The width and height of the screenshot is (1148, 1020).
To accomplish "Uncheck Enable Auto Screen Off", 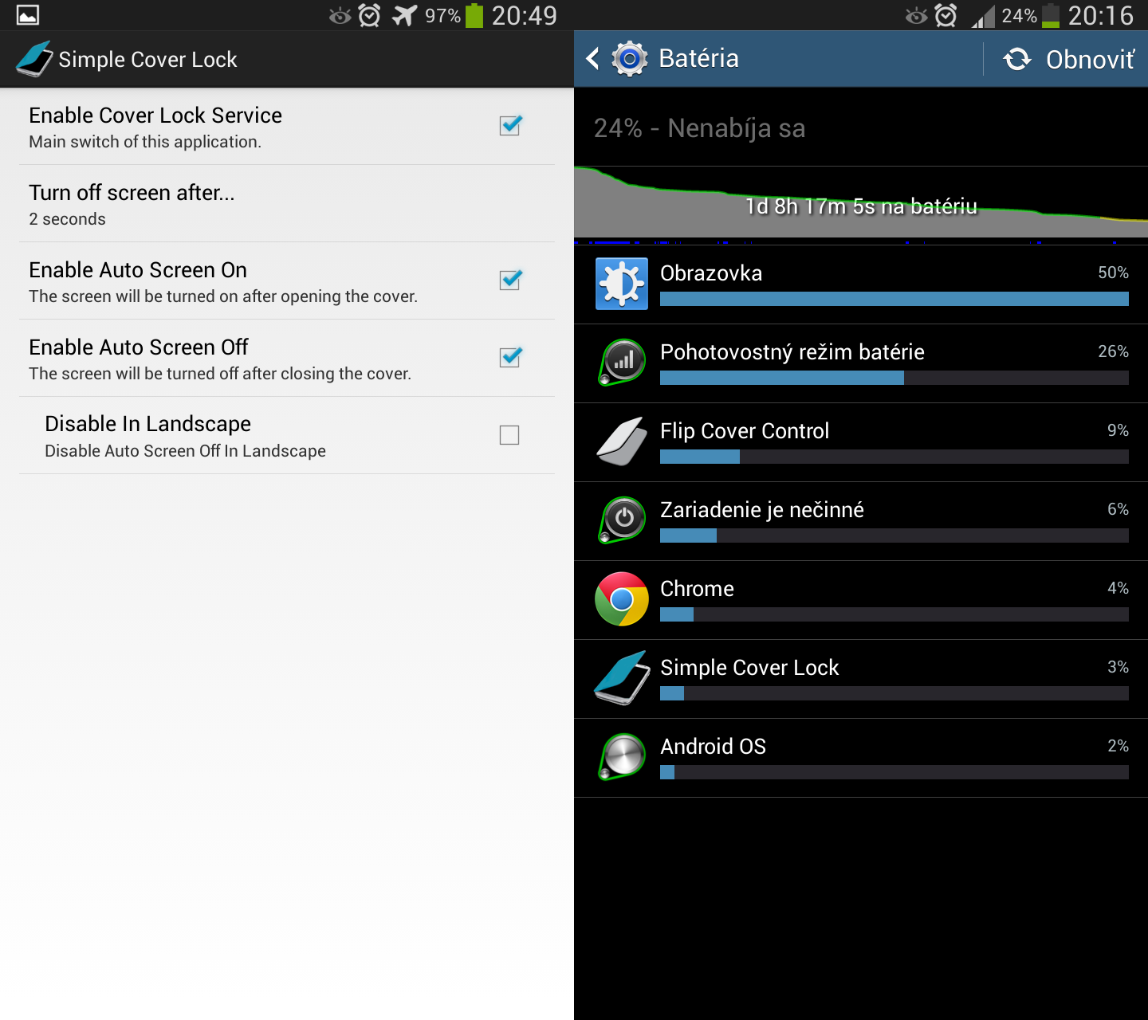I will click(510, 357).
